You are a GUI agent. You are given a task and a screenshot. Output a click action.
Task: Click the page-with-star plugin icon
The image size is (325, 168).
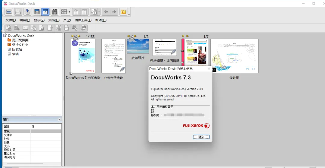[42, 28]
